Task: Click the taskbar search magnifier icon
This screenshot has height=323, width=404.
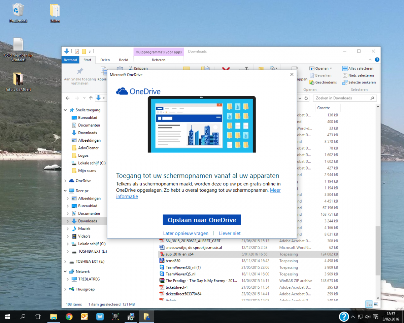Action: coord(23,317)
